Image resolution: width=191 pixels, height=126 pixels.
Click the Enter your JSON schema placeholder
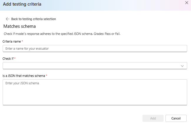point(22,83)
